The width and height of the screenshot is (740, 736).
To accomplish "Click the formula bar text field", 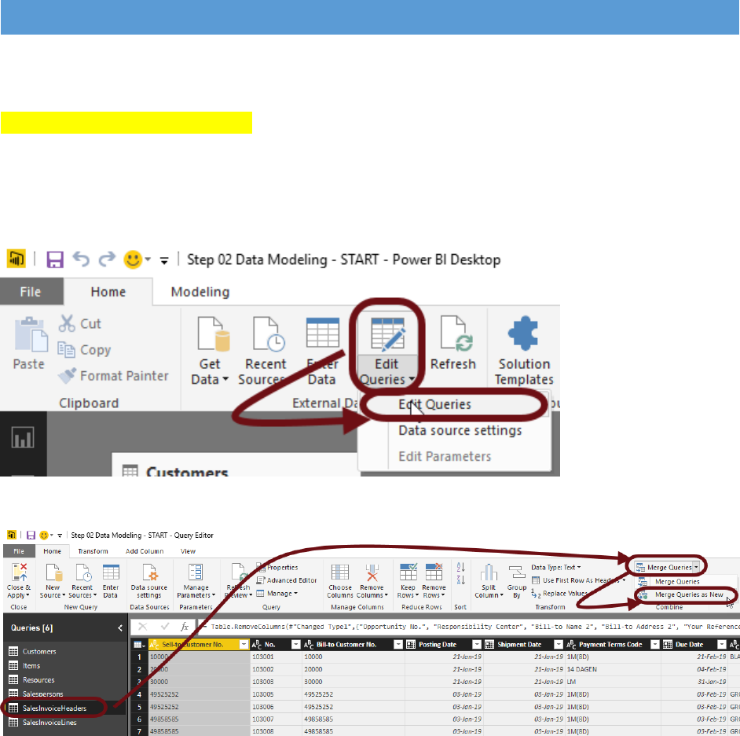I will click(469, 627).
